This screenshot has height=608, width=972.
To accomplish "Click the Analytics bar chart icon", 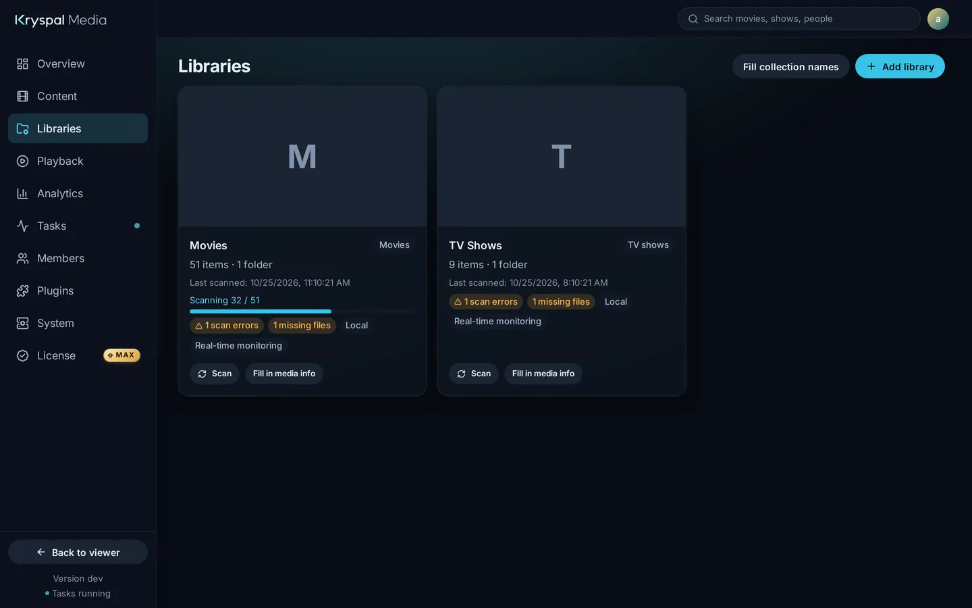I will click(22, 193).
